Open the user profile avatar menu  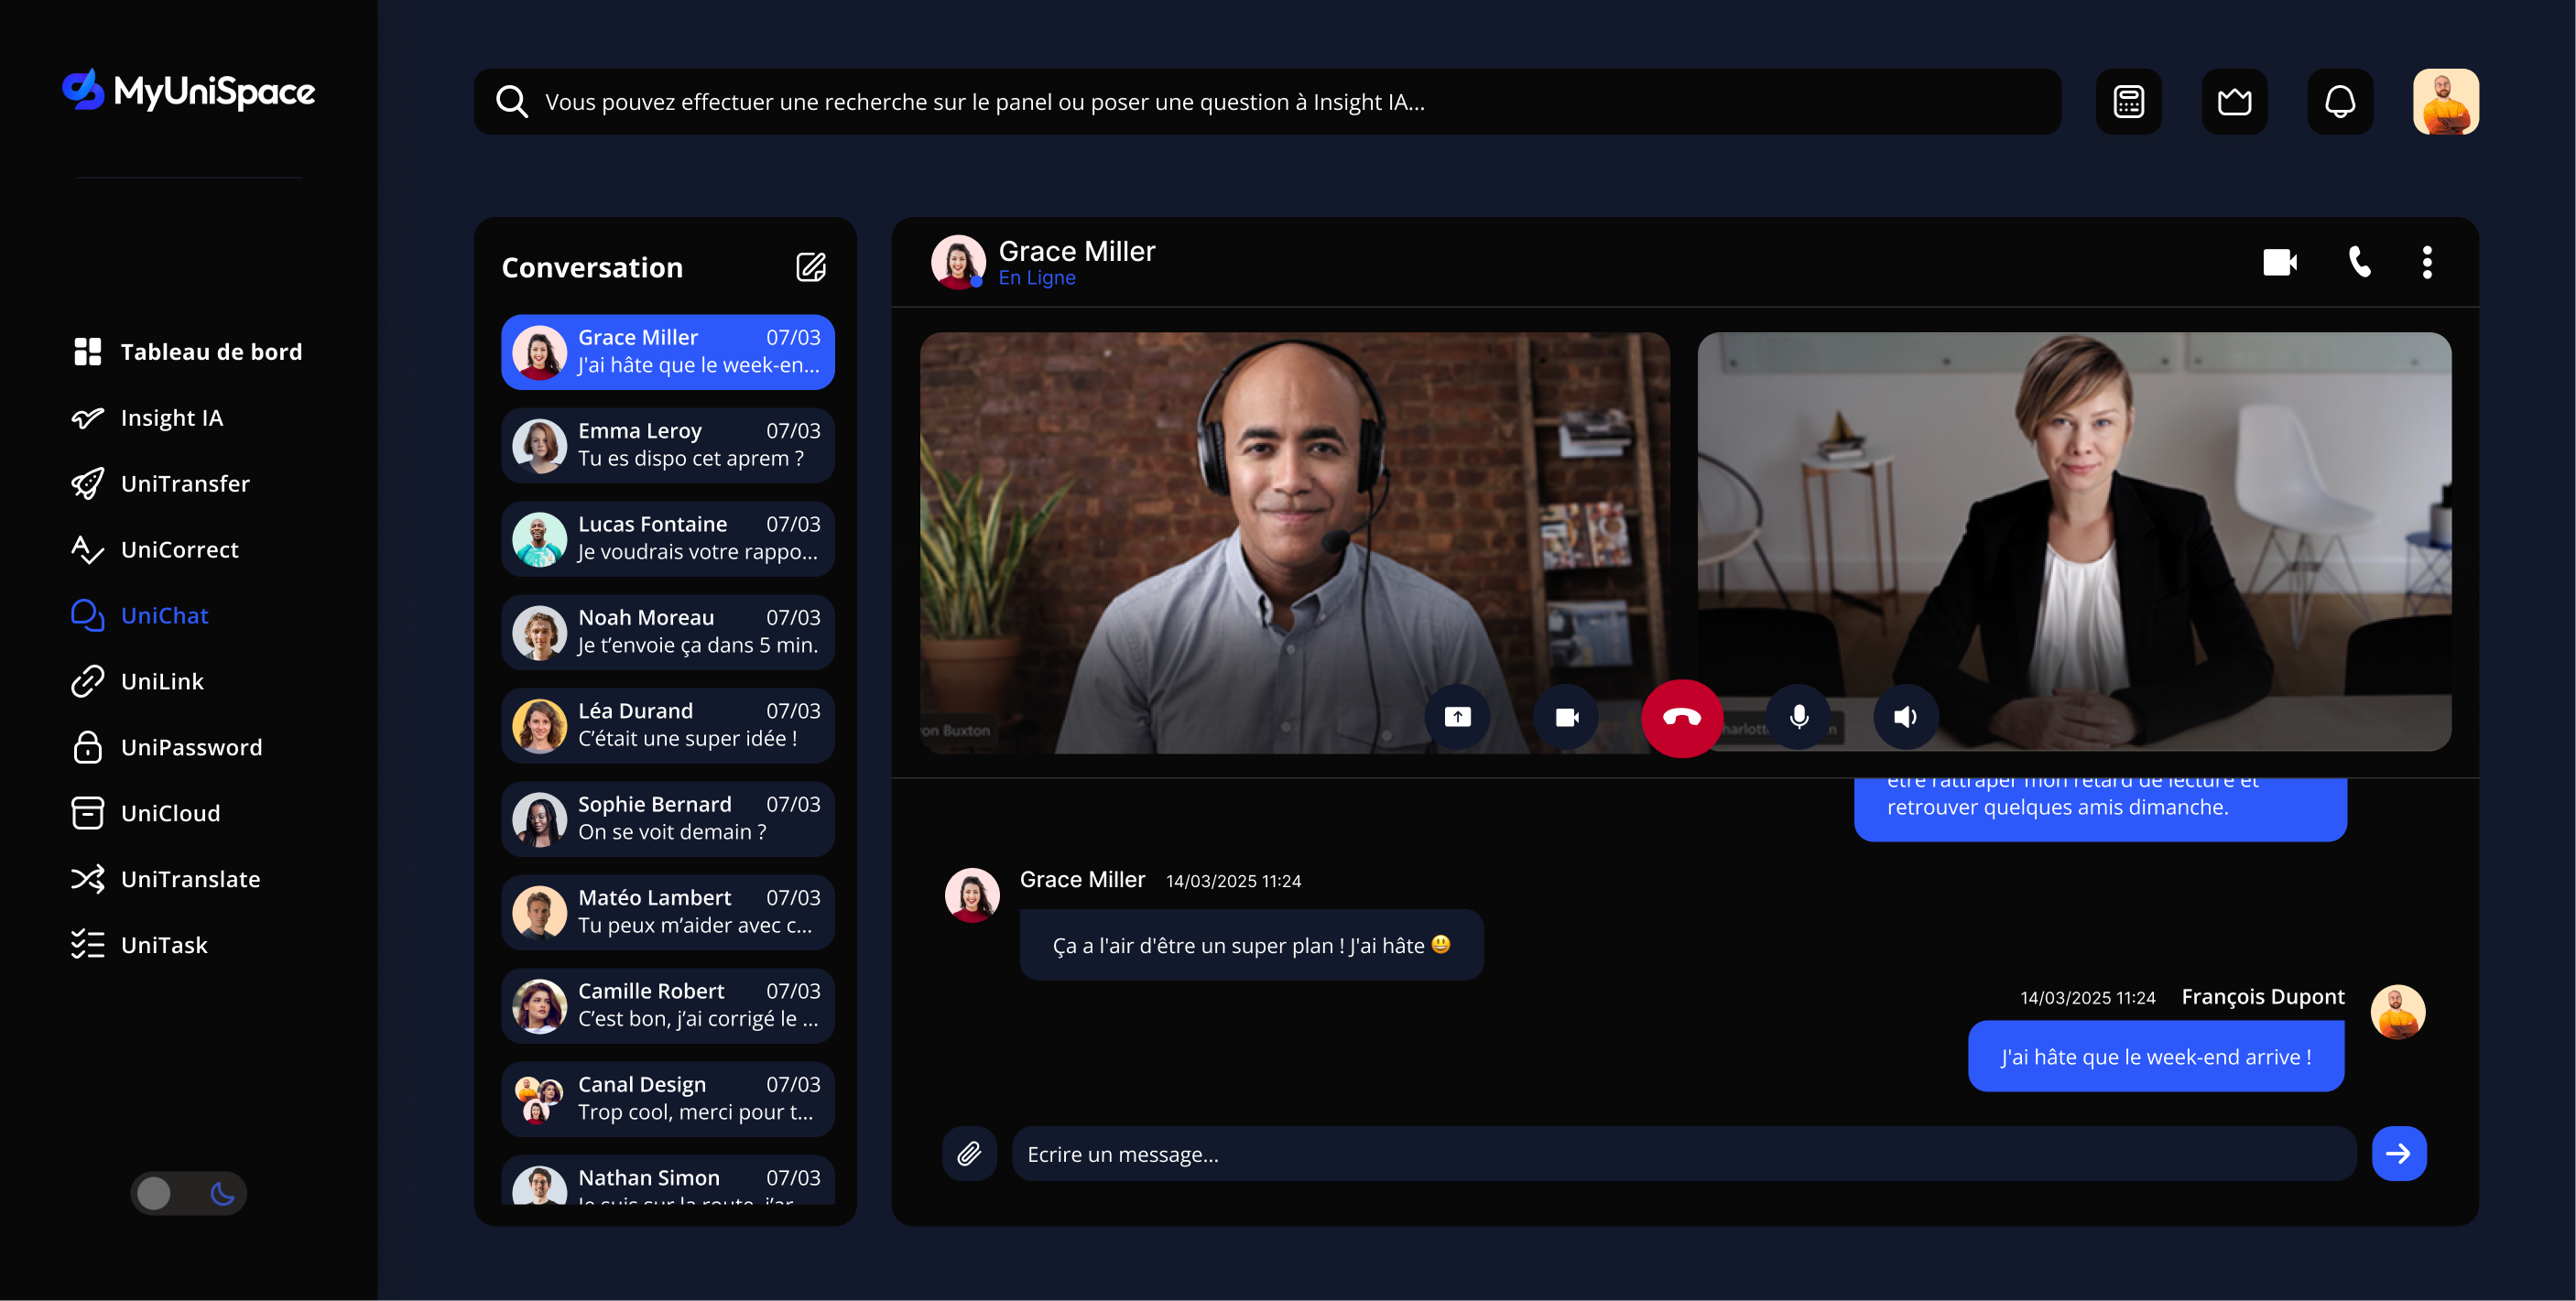2445,101
